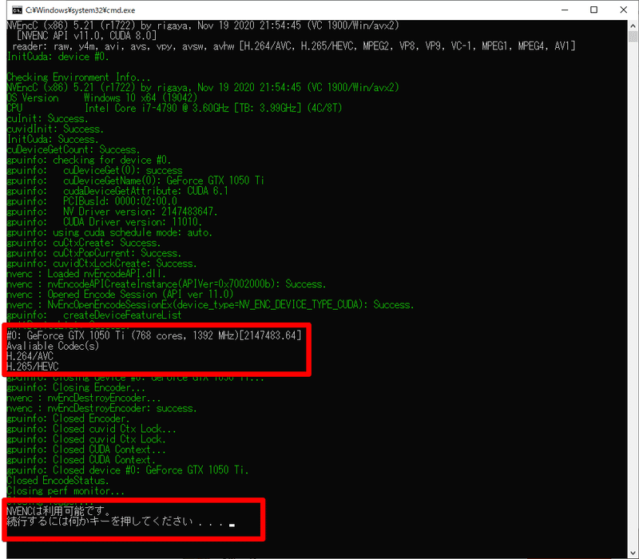Click the scrollbar up arrow
Screen dimensions: 639x559
[x=633, y=26]
